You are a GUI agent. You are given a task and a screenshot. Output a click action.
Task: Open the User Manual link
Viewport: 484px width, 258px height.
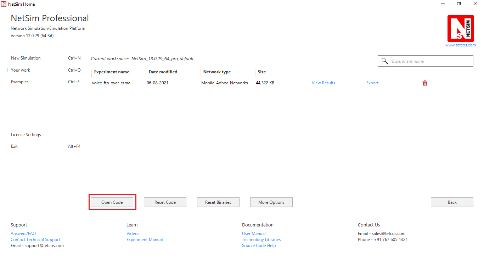(x=254, y=234)
